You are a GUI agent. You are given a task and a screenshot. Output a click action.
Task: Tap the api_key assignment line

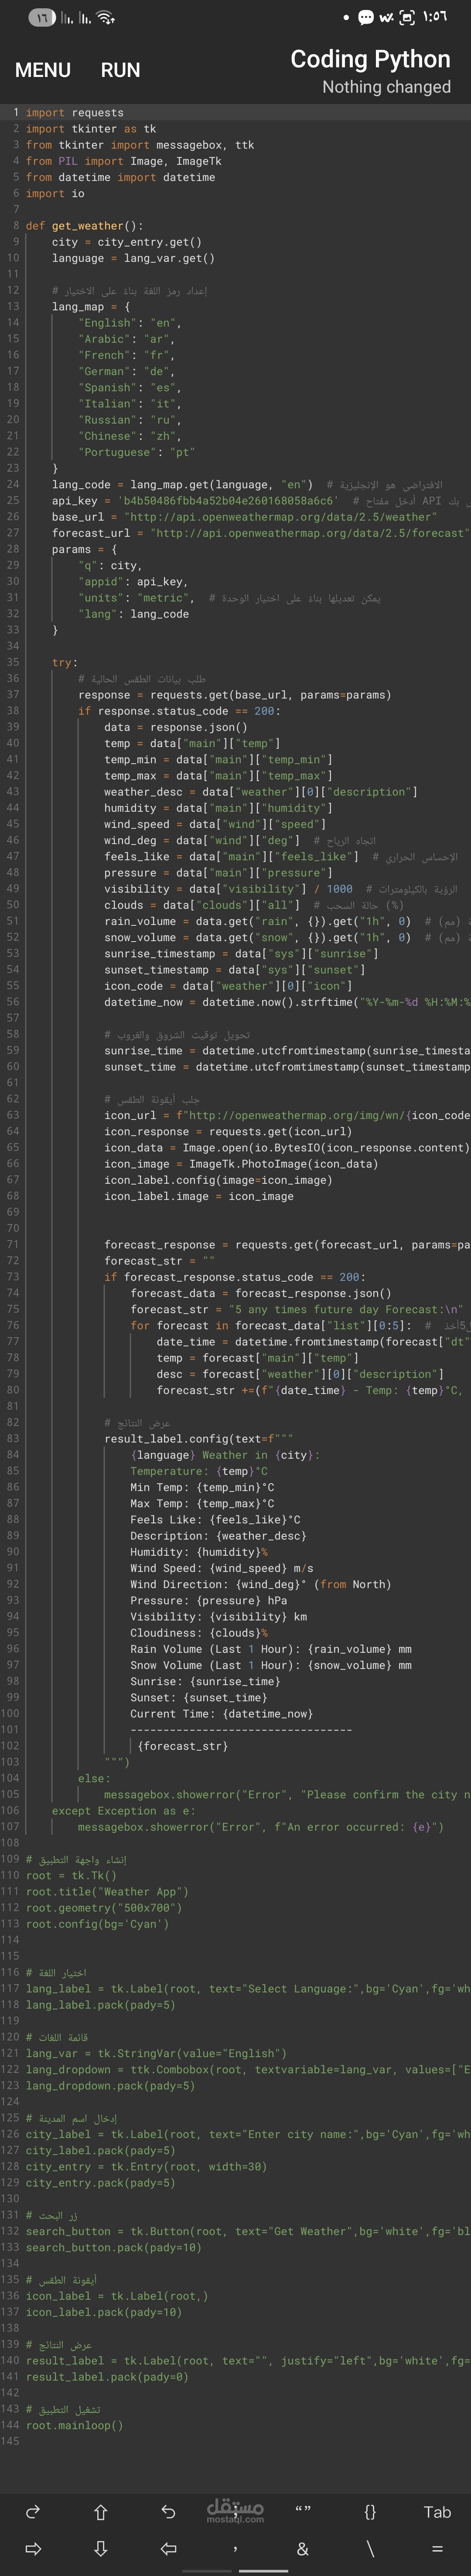coord(195,501)
